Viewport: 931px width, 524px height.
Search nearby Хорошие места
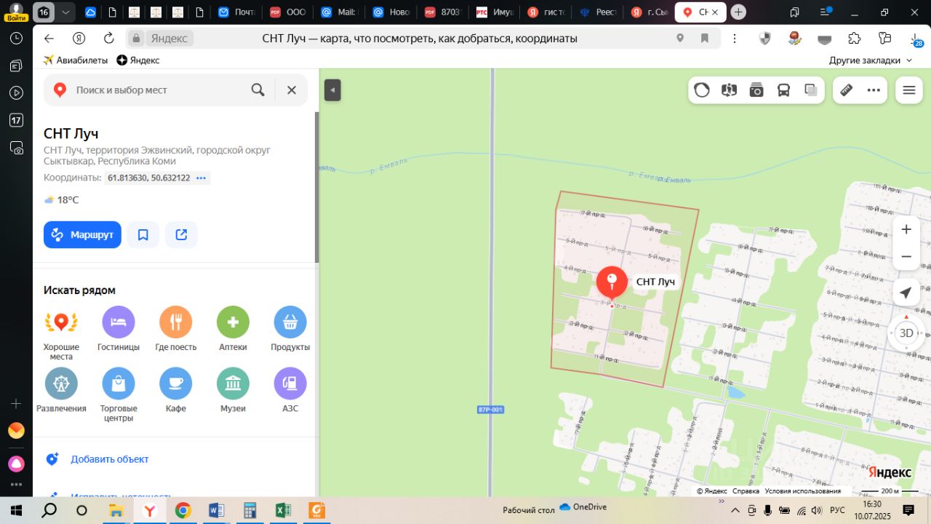tap(61, 333)
